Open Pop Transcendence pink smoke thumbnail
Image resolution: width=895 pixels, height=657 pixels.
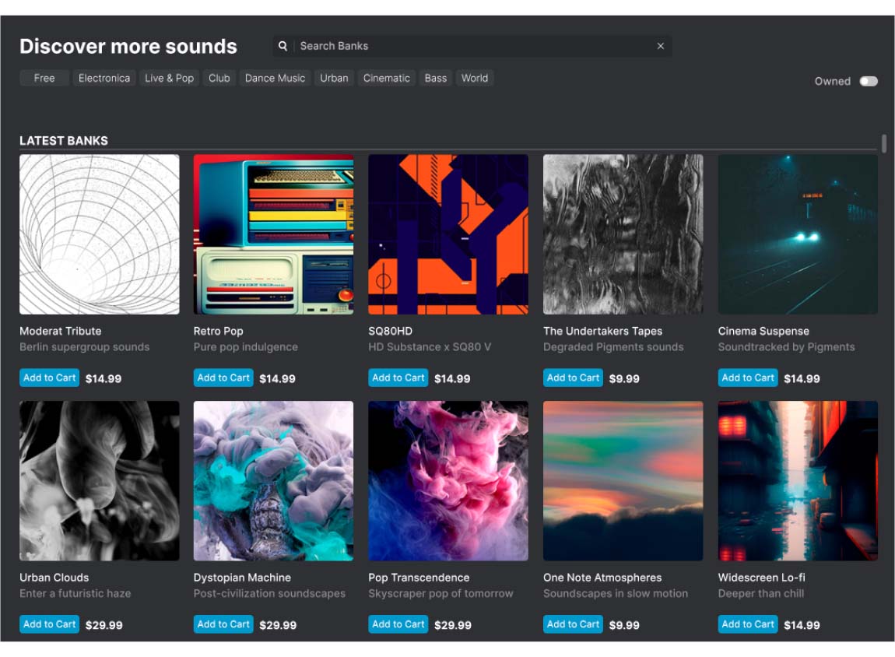pos(447,480)
